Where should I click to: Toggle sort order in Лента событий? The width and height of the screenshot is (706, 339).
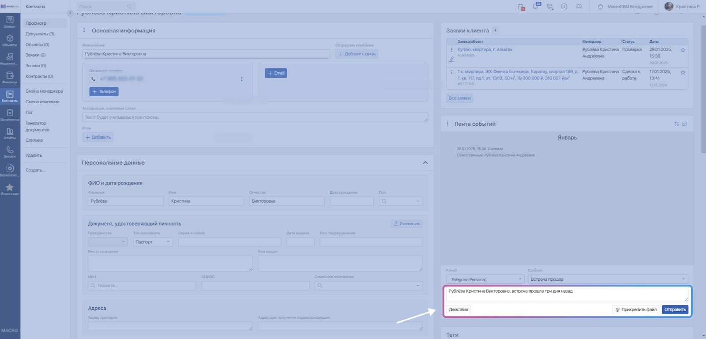(676, 124)
